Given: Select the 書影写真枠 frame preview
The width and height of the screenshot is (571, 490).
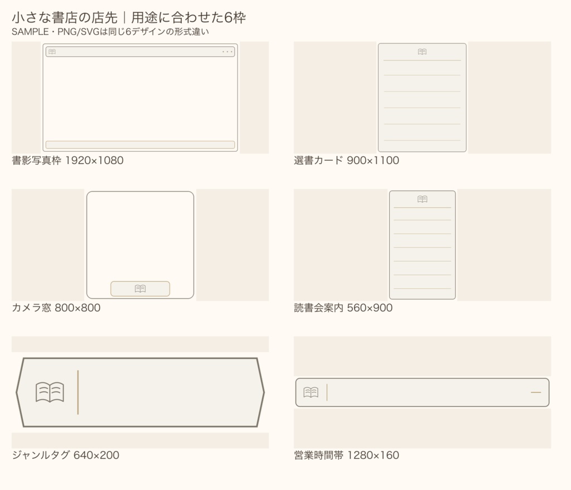Looking at the screenshot, I should click(140, 97).
